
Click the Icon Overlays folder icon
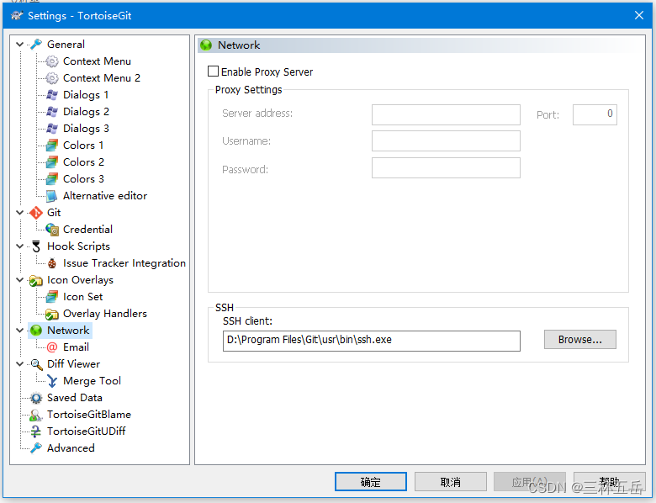(x=36, y=280)
